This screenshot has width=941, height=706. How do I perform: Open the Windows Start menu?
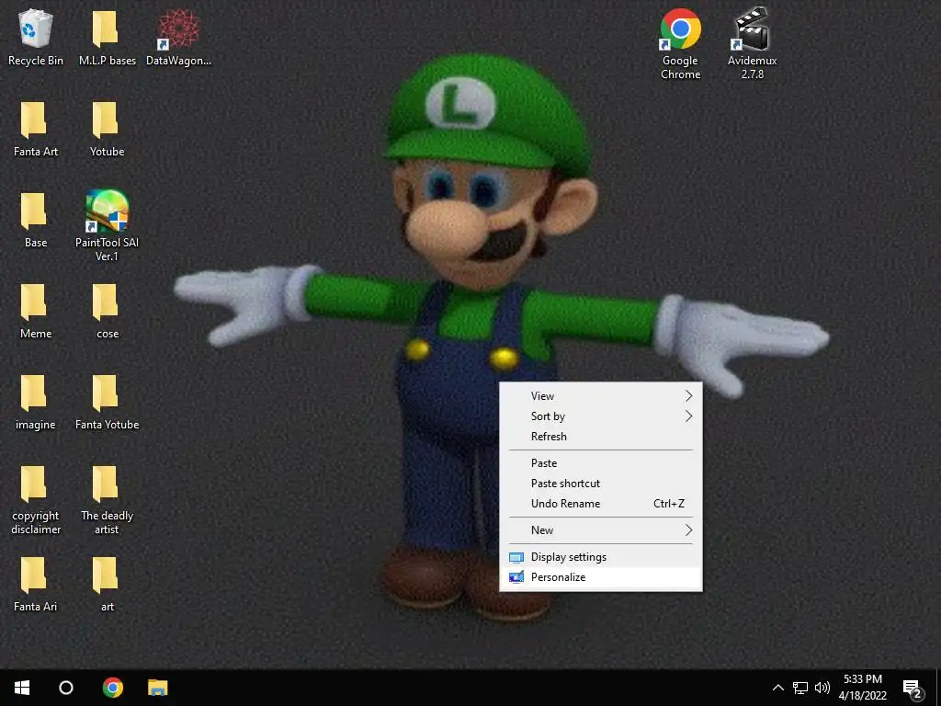tap(22, 688)
